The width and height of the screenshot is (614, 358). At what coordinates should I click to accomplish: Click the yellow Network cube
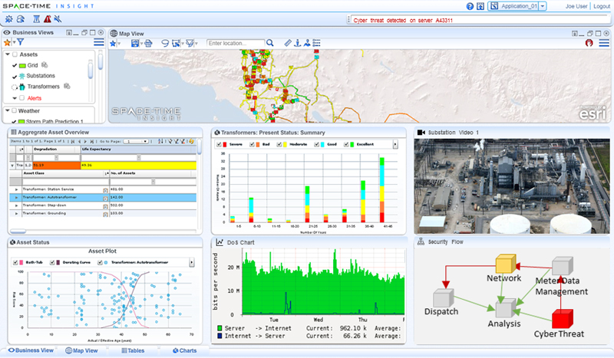point(506,263)
